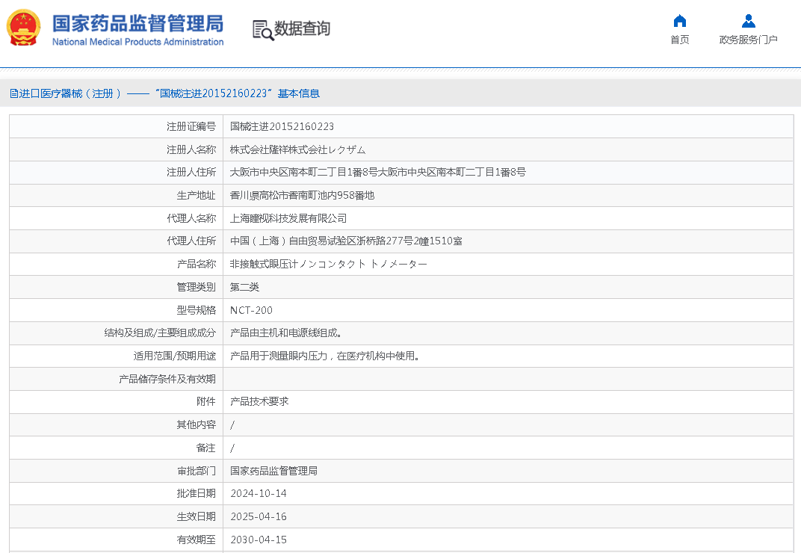Click the 管理类别 label
801x553 pixels.
tap(197, 287)
